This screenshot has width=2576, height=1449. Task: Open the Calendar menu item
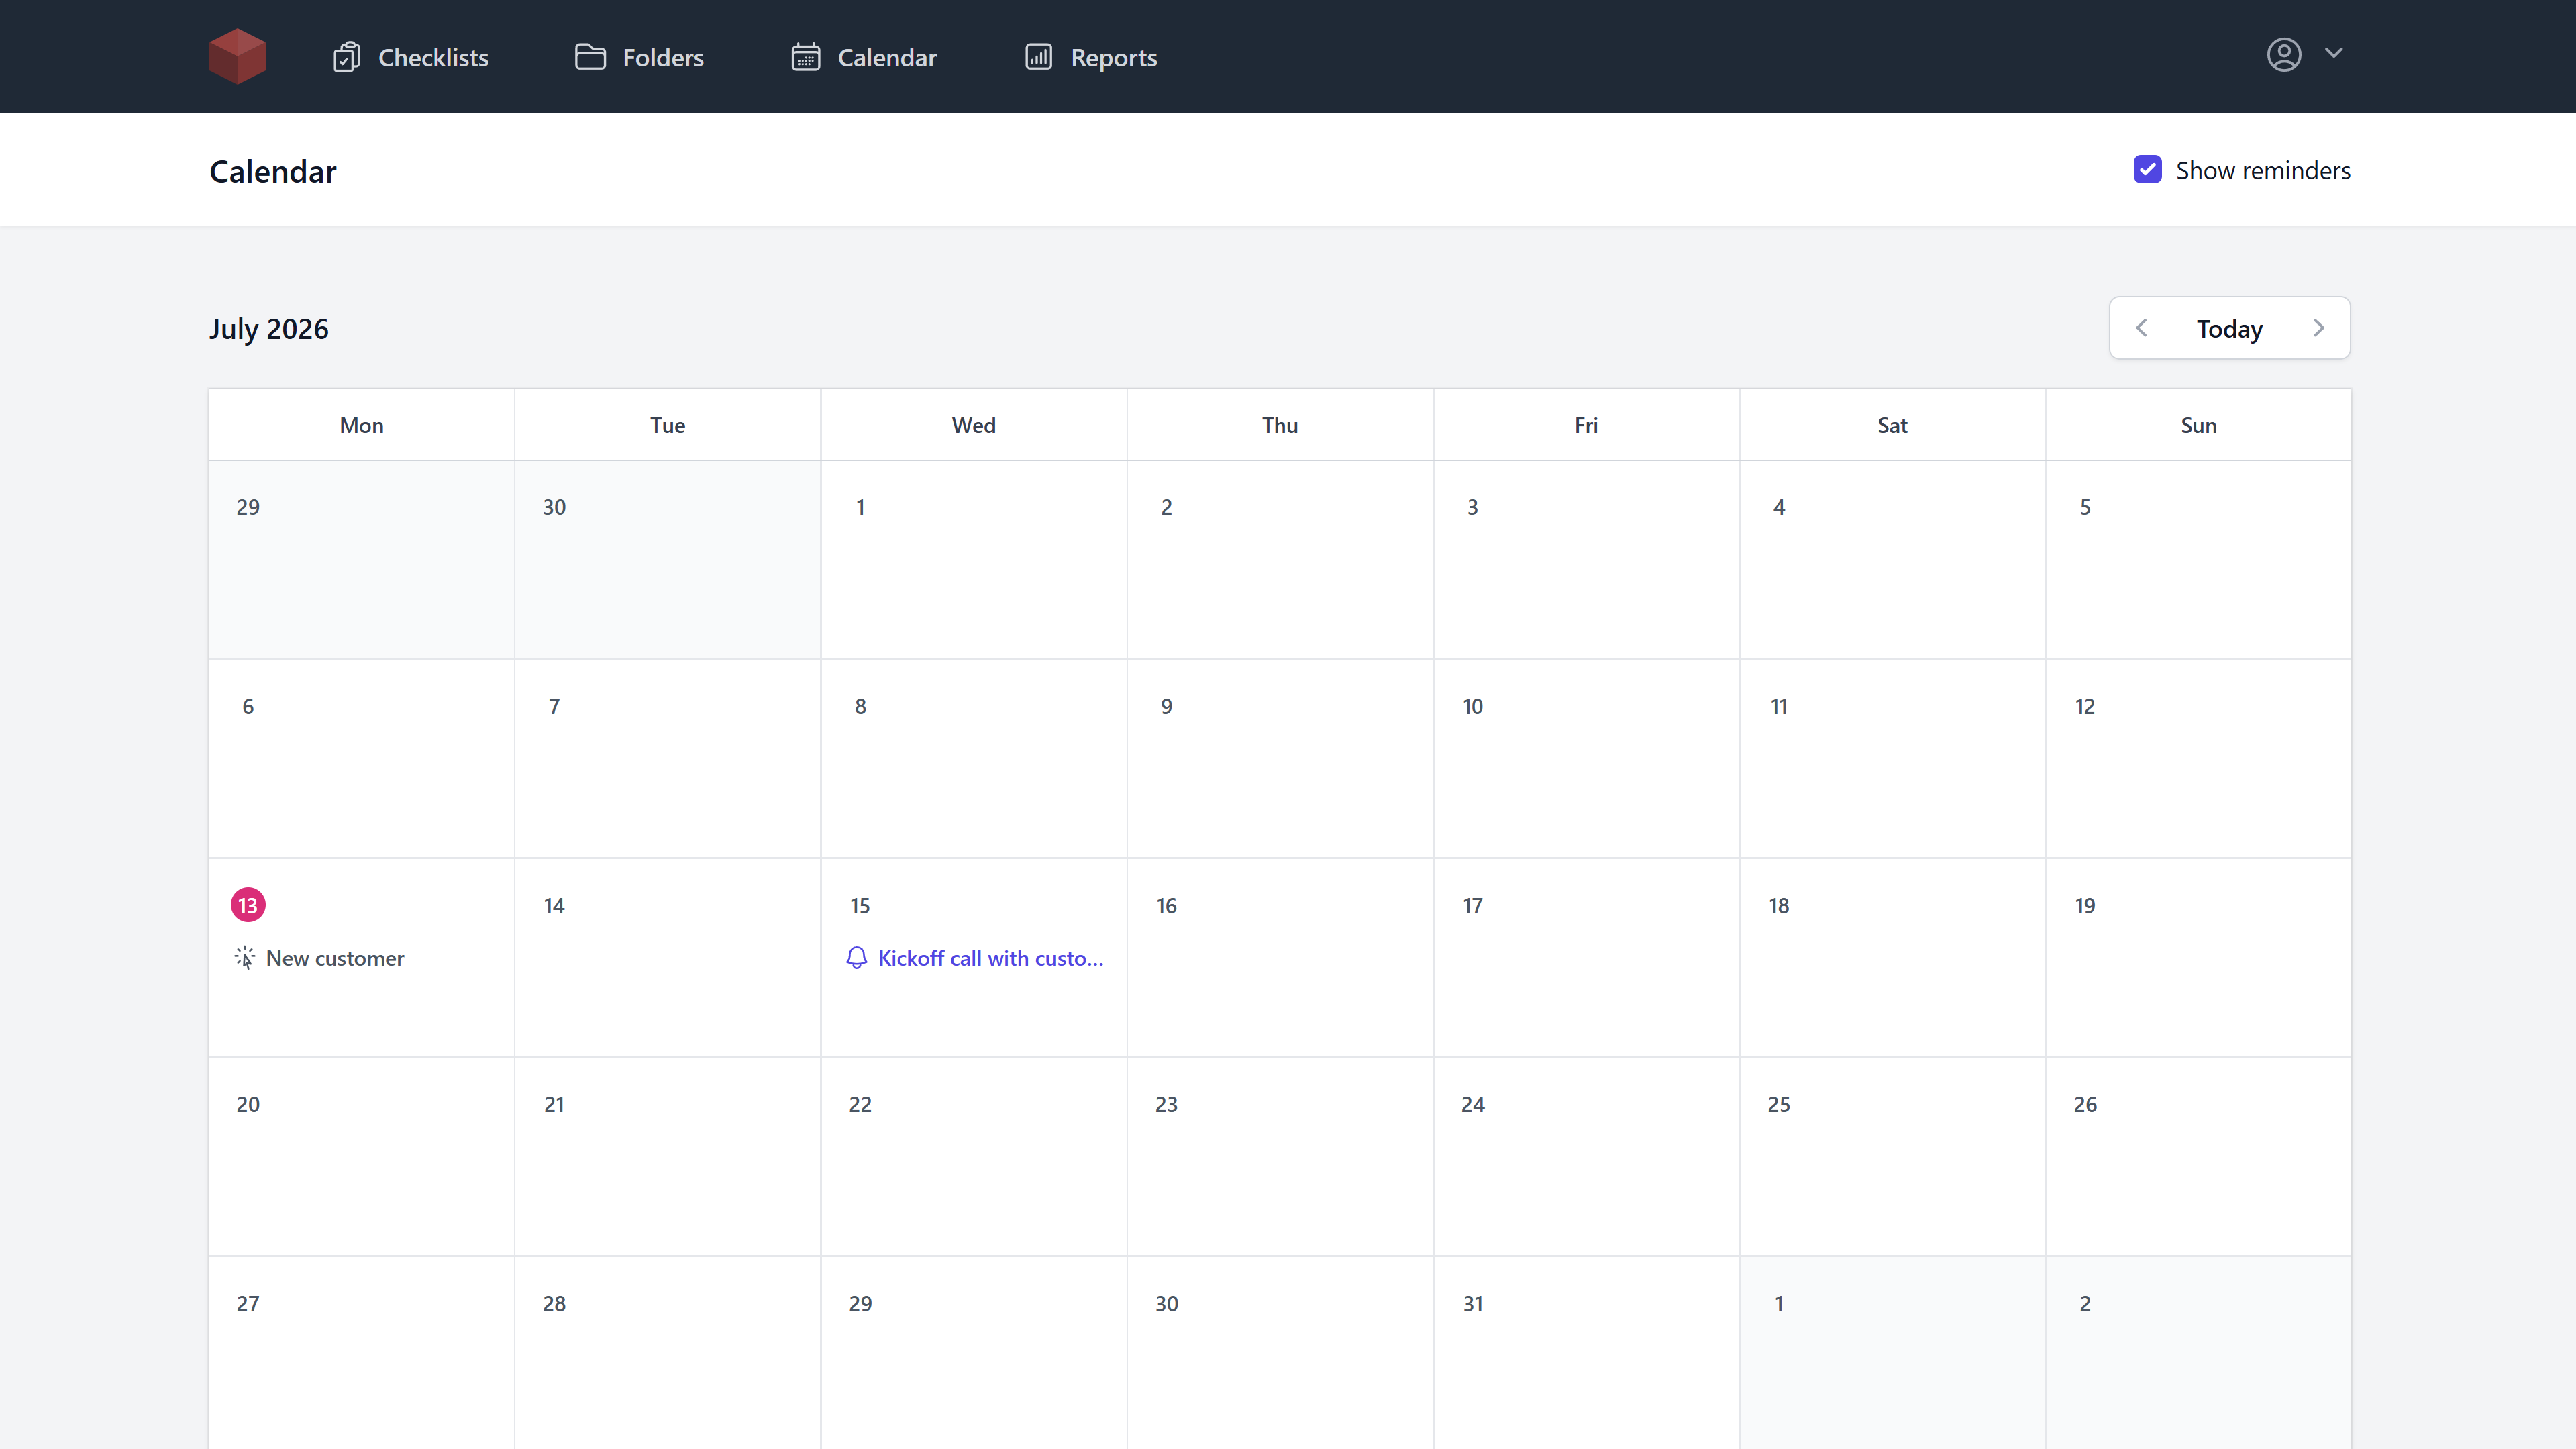tap(864, 57)
